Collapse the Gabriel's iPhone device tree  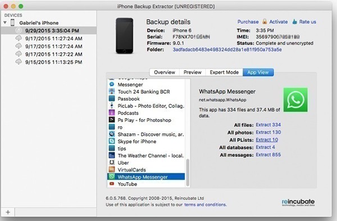point(5,22)
